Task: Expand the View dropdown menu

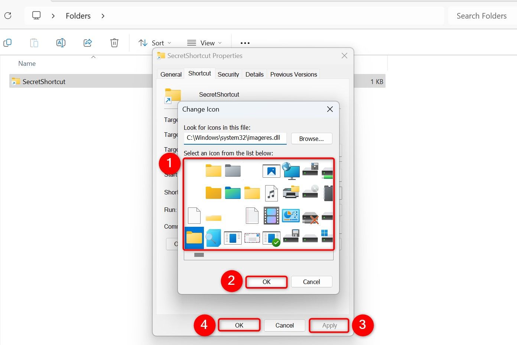Action: 204,43
